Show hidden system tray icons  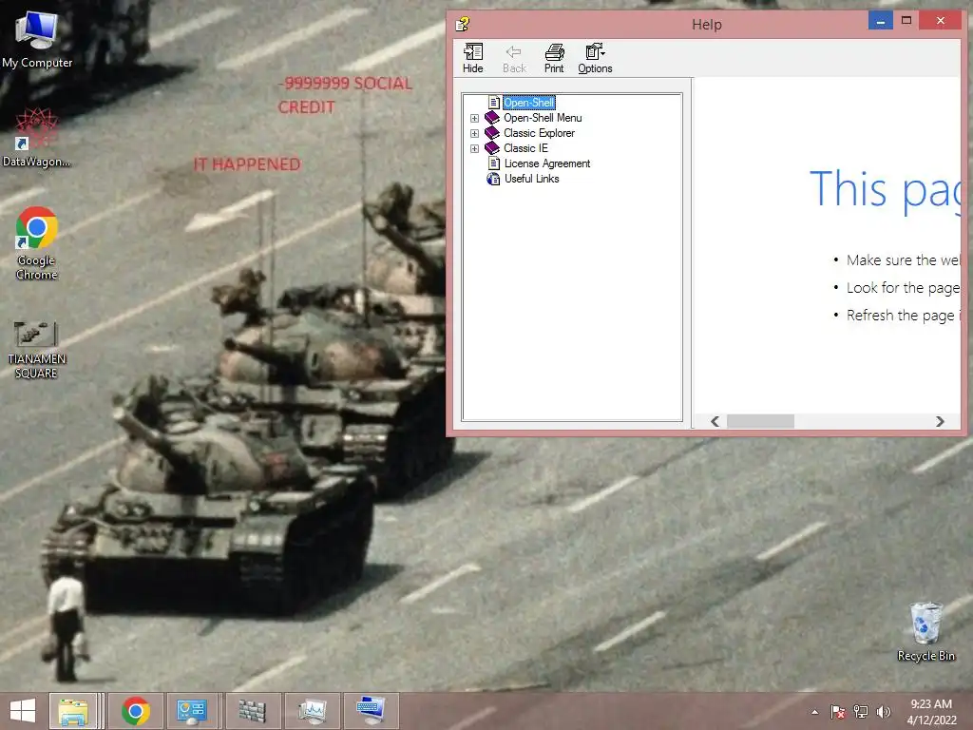click(814, 712)
